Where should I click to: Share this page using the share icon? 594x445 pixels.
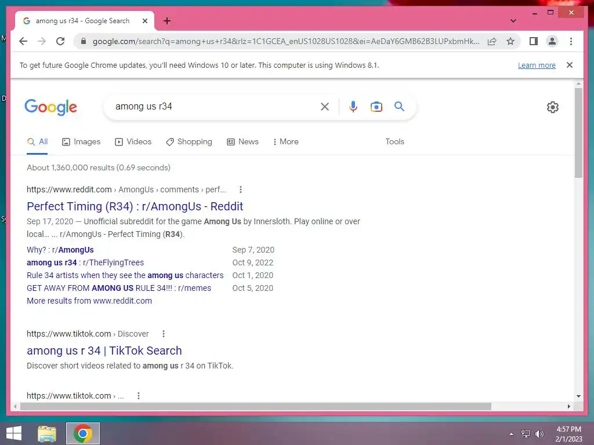492,41
